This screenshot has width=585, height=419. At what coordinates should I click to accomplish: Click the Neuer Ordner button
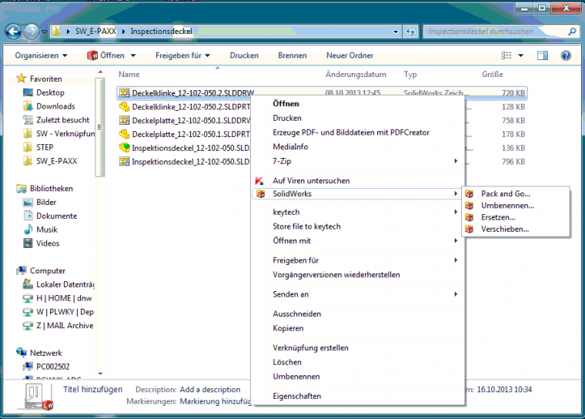click(x=349, y=55)
